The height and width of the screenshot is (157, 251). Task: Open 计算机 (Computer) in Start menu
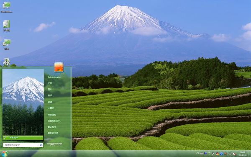tap(51, 108)
